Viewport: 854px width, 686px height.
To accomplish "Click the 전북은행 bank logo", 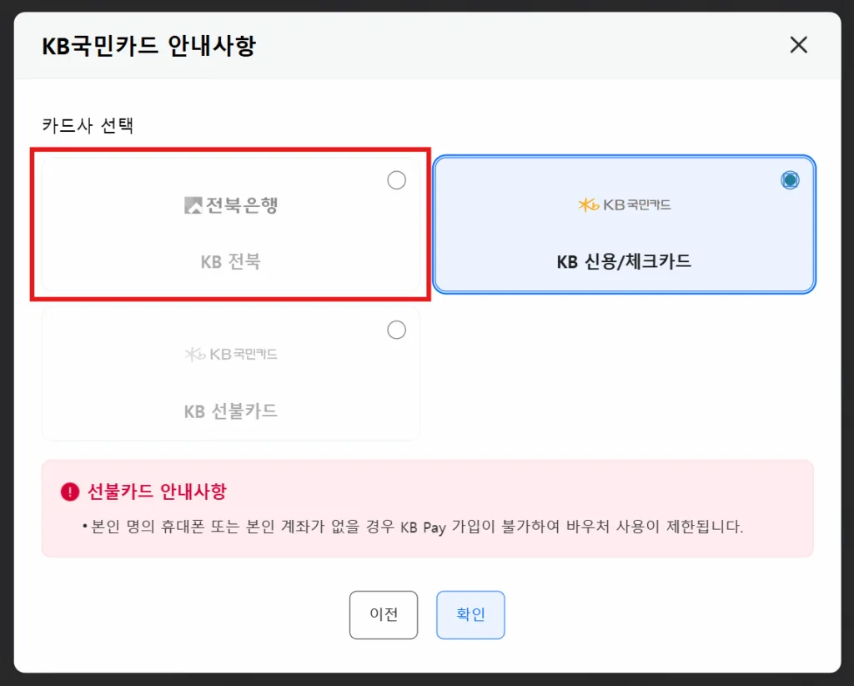I will [x=229, y=204].
